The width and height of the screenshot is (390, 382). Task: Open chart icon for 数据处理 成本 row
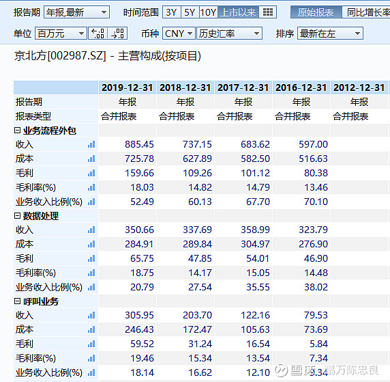91,244
